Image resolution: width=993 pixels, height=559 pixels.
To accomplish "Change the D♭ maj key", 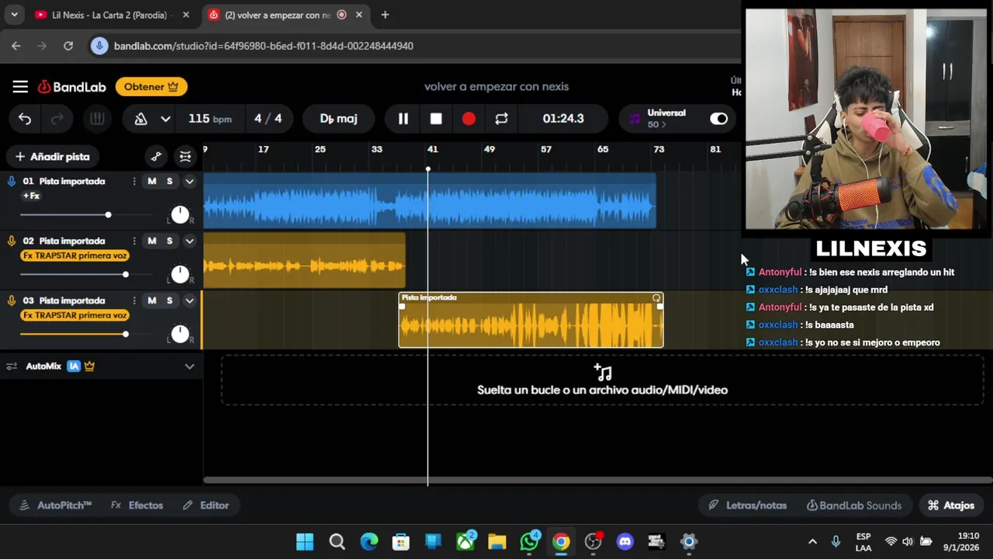I will click(x=338, y=119).
